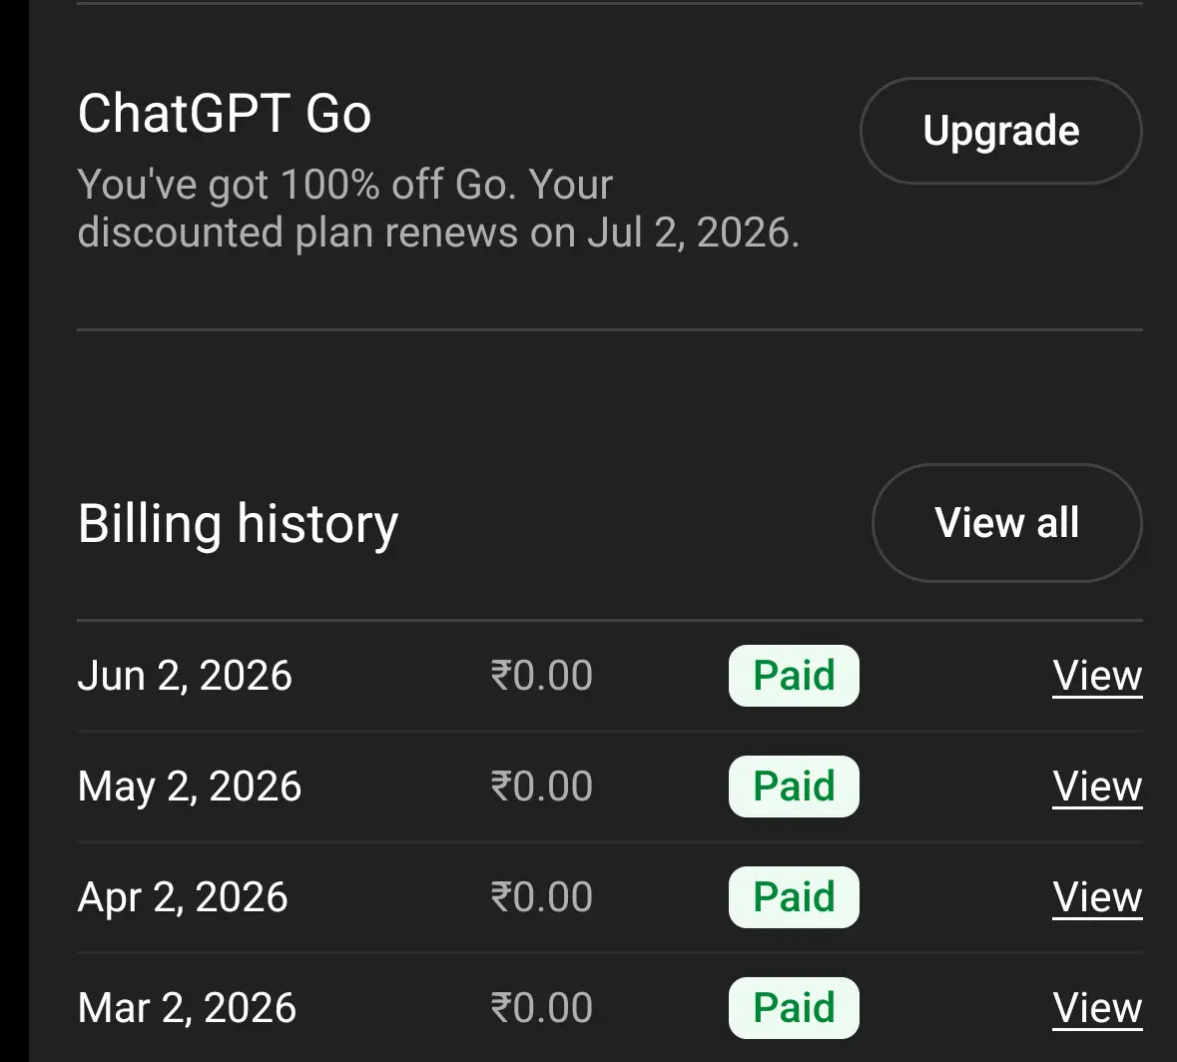This screenshot has width=1177, height=1062.
Task: View the Apr 2, 2026 invoice
Action: (1097, 897)
